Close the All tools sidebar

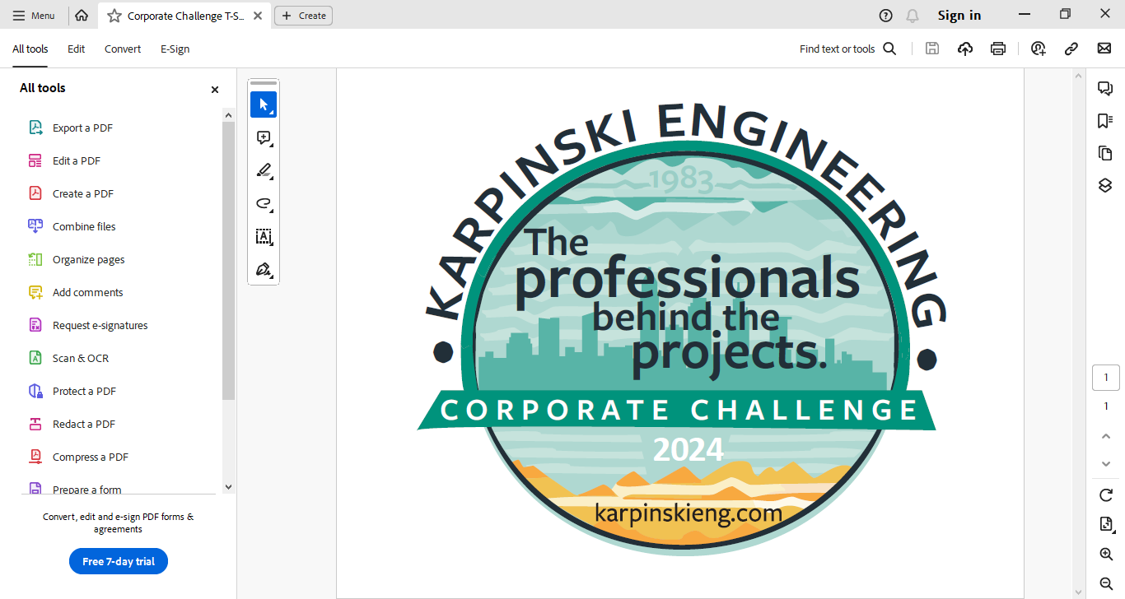pyautogui.click(x=214, y=89)
